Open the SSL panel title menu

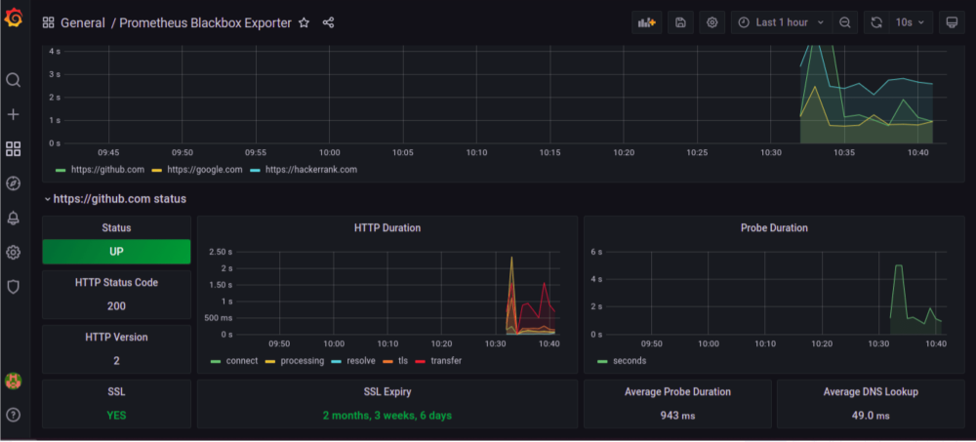pyautogui.click(x=116, y=391)
